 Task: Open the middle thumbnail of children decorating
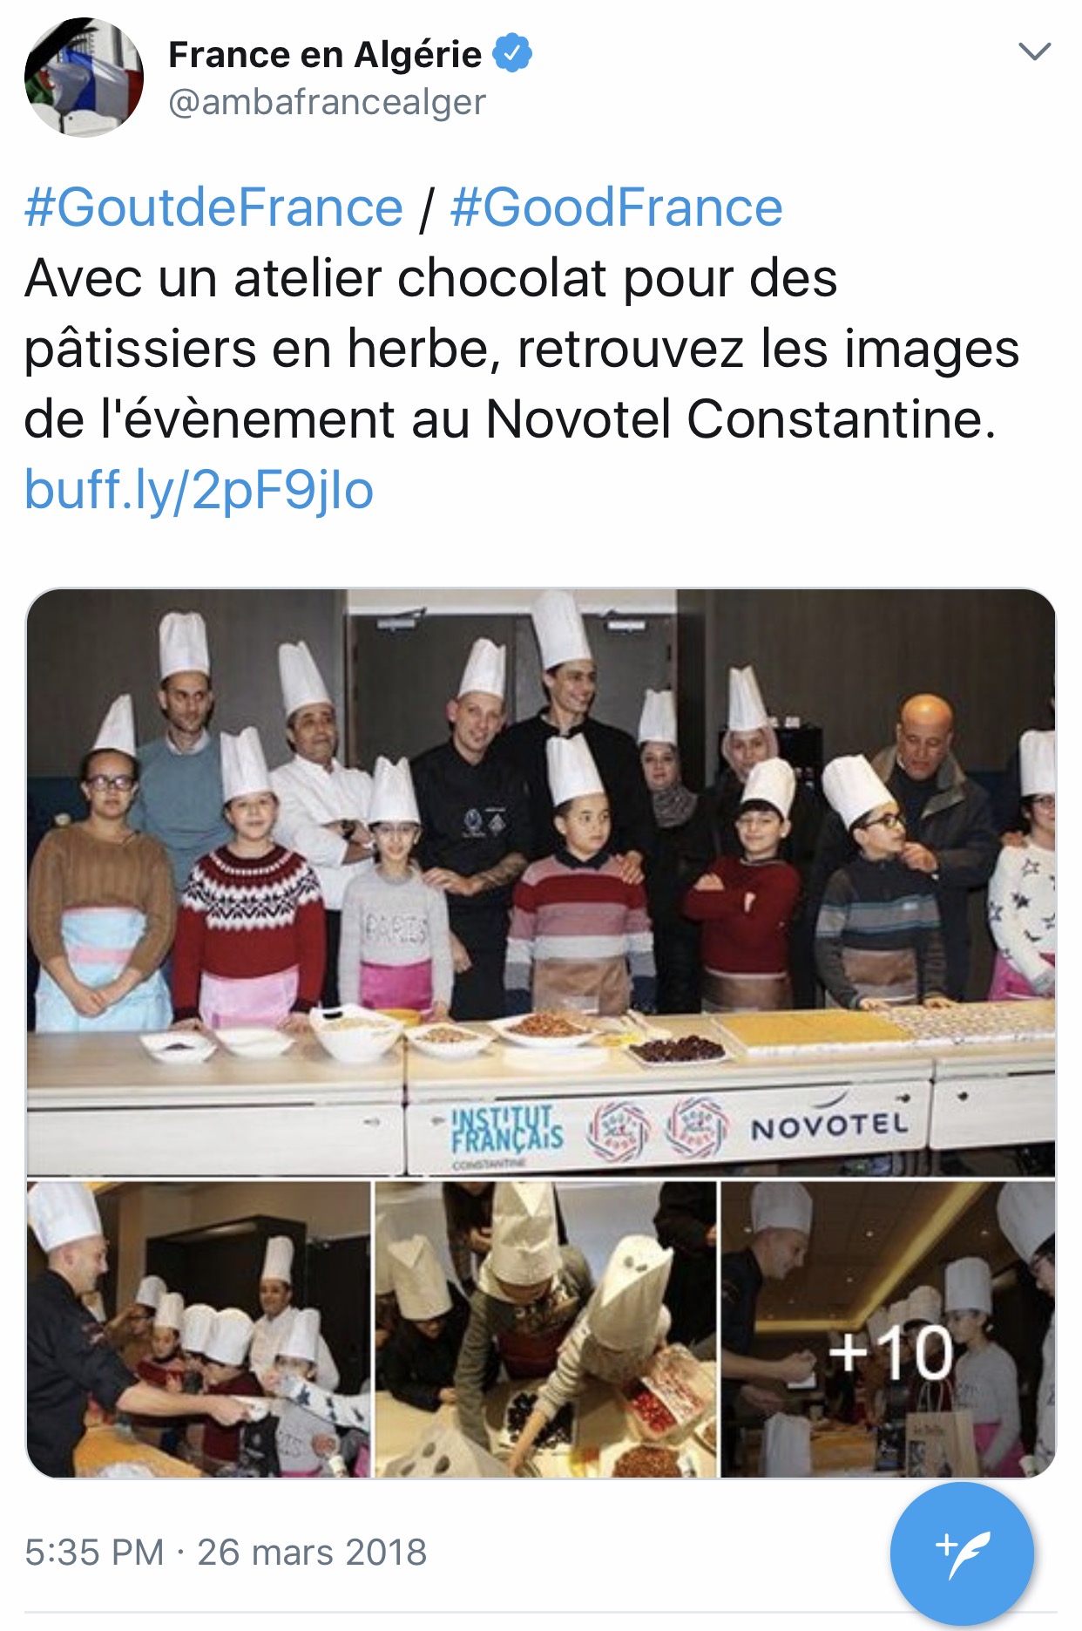coord(545,1329)
